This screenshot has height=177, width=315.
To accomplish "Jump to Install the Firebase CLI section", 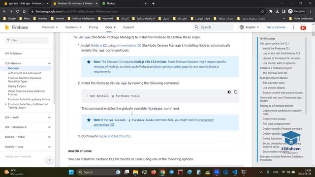I will (x=276, y=48).
